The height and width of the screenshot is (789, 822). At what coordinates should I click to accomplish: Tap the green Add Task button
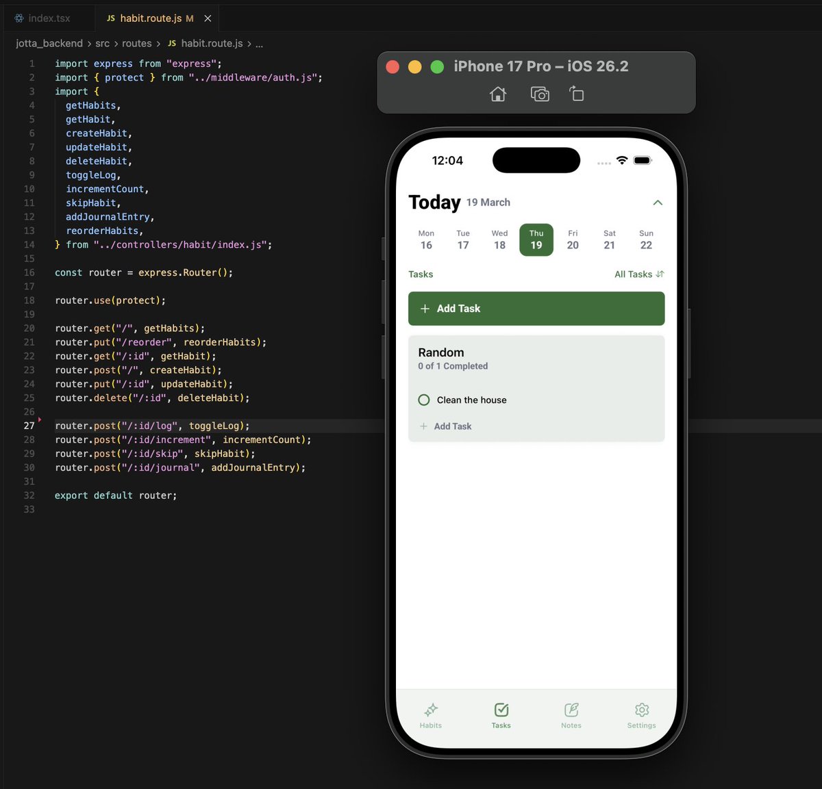pos(536,309)
